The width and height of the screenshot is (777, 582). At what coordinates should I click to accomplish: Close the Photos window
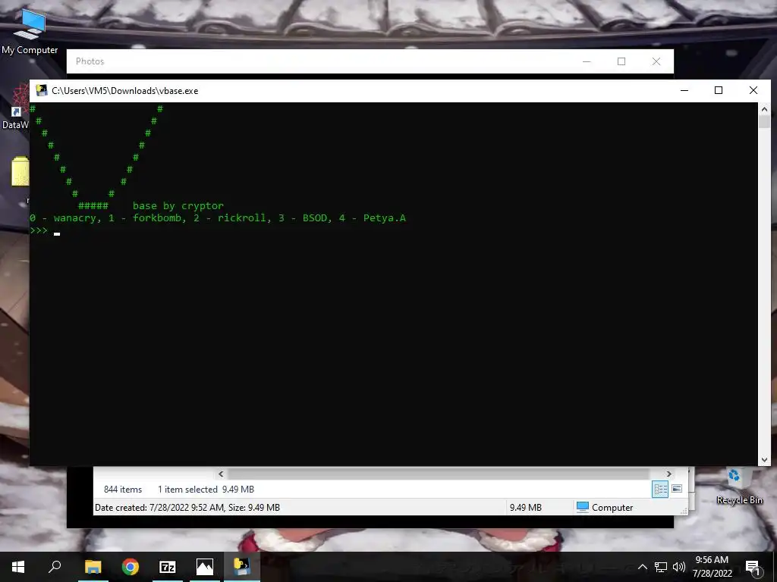click(x=656, y=61)
